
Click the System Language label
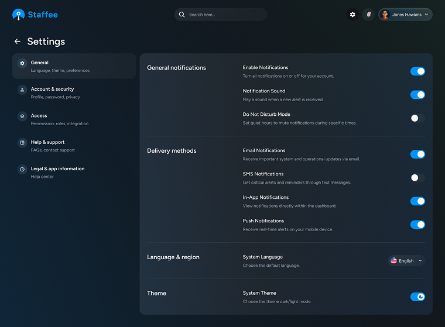(263, 257)
